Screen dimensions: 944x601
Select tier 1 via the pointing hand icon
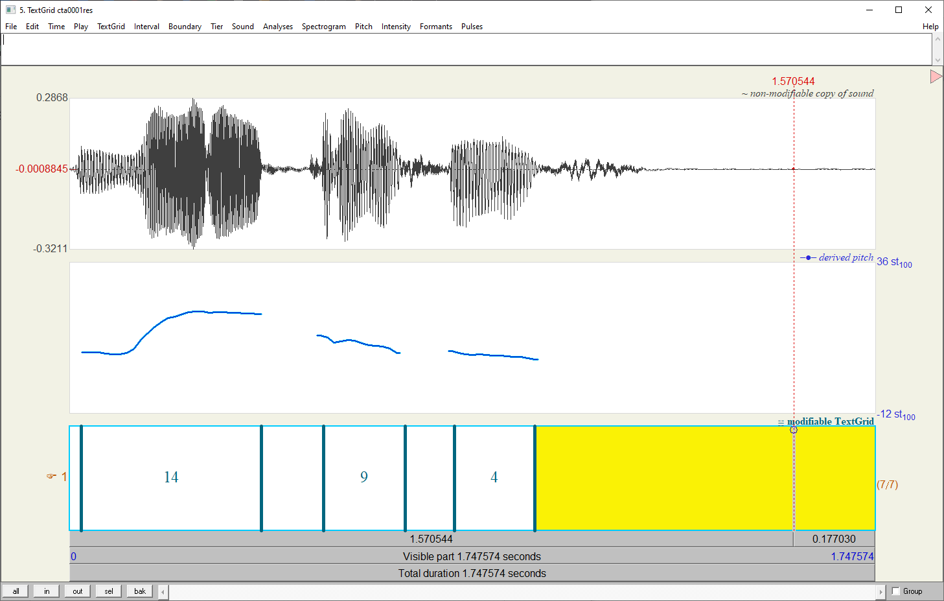pos(51,477)
